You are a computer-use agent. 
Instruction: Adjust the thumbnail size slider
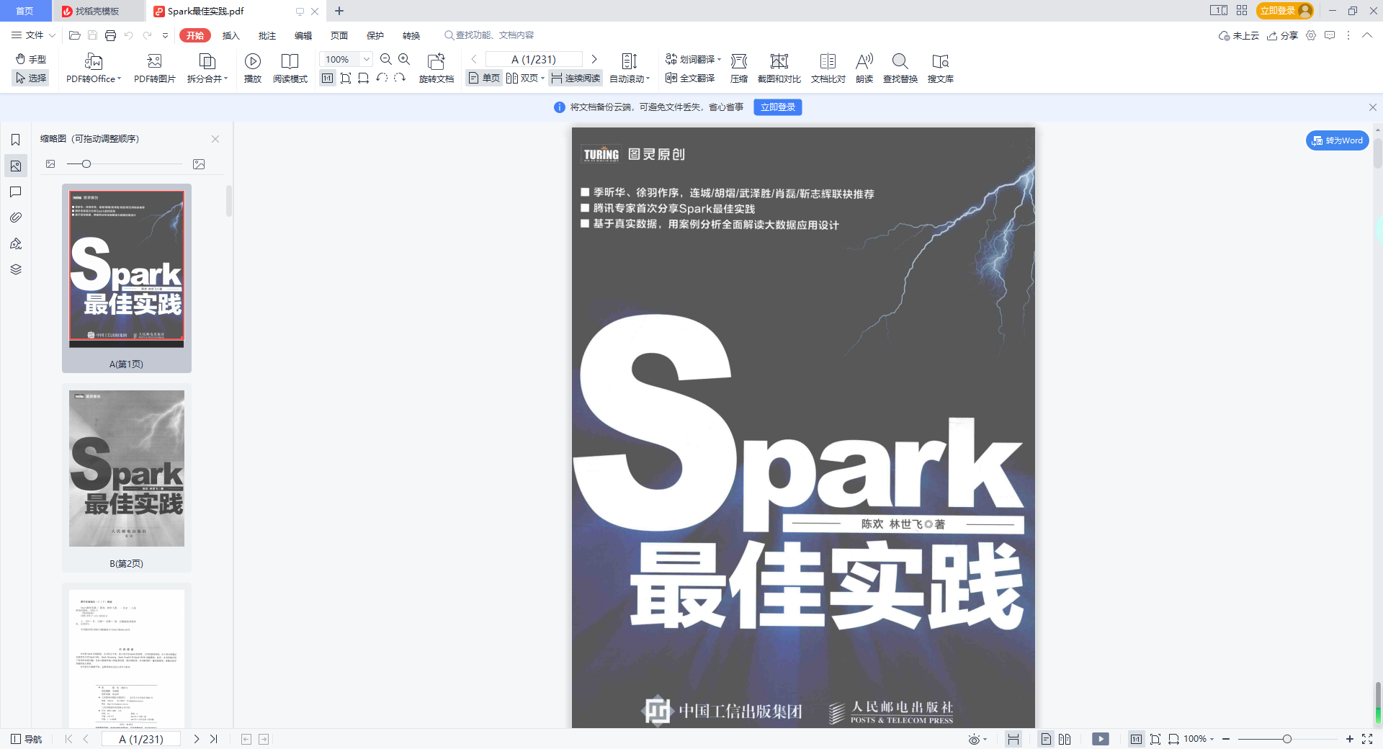click(x=86, y=164)
